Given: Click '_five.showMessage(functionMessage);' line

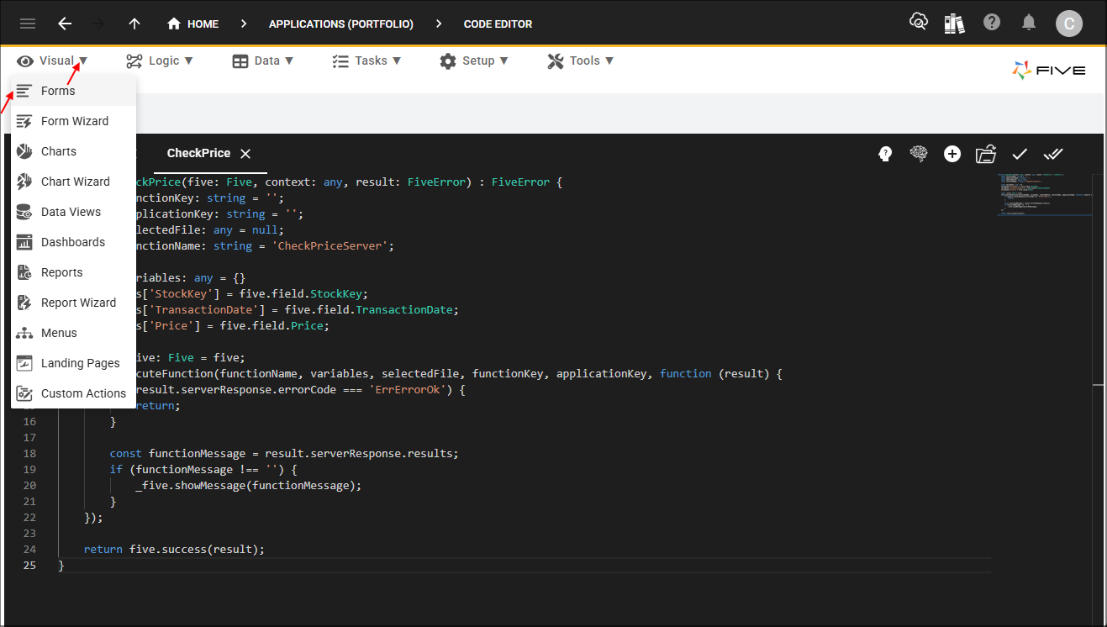Looking at the screenshot, I should pos(248,486).
